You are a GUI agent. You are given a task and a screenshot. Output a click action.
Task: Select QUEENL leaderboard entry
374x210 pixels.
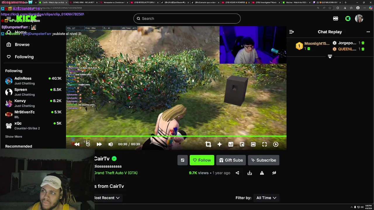[x=349, y=49]
